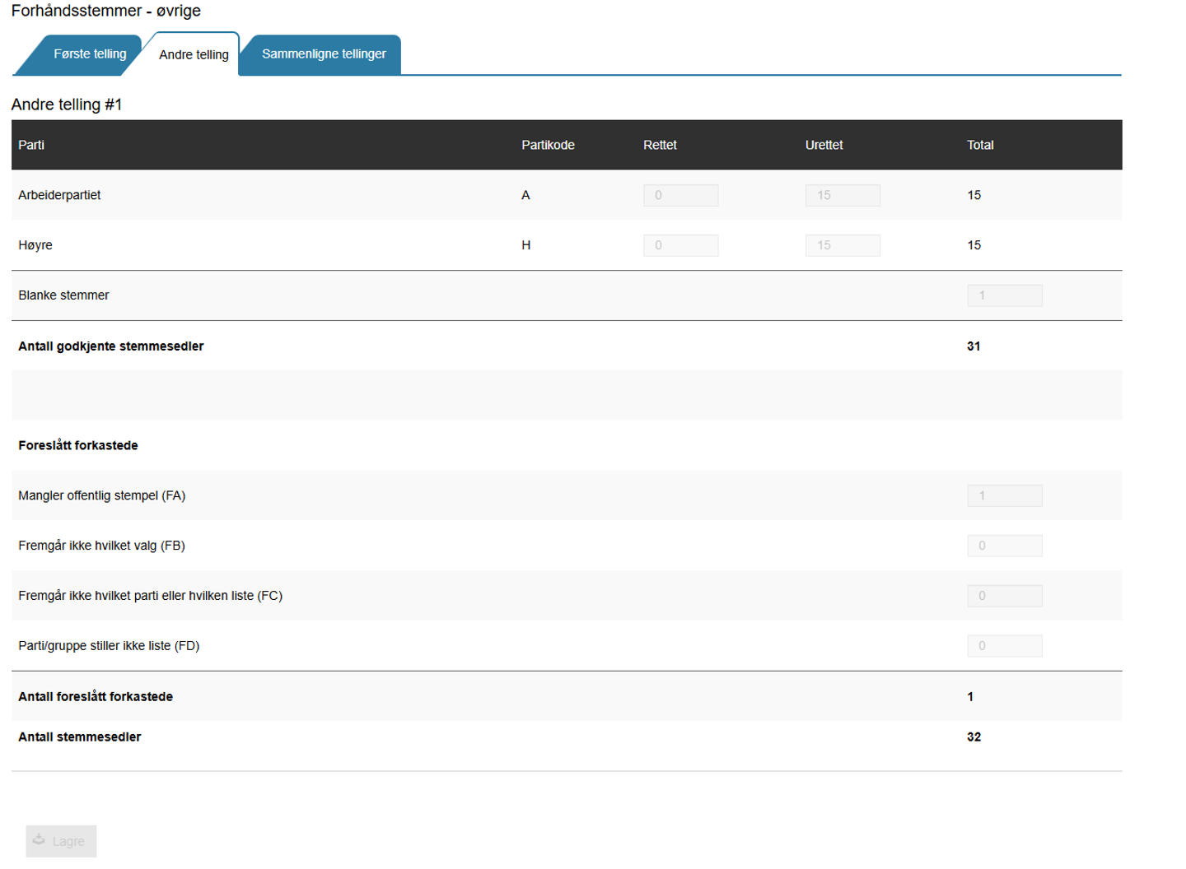Focus the Rettet field for Høyre

tap(680, 246)
